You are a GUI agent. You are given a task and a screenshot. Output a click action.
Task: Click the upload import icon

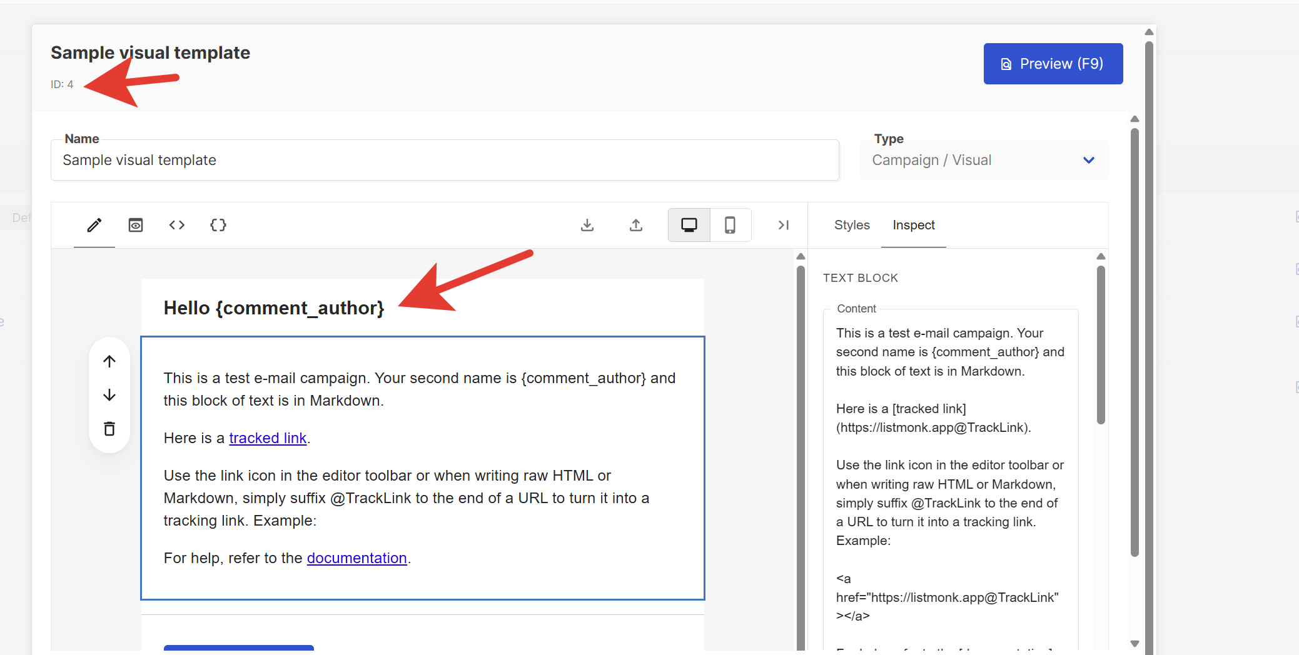click(x=636, y=225)
